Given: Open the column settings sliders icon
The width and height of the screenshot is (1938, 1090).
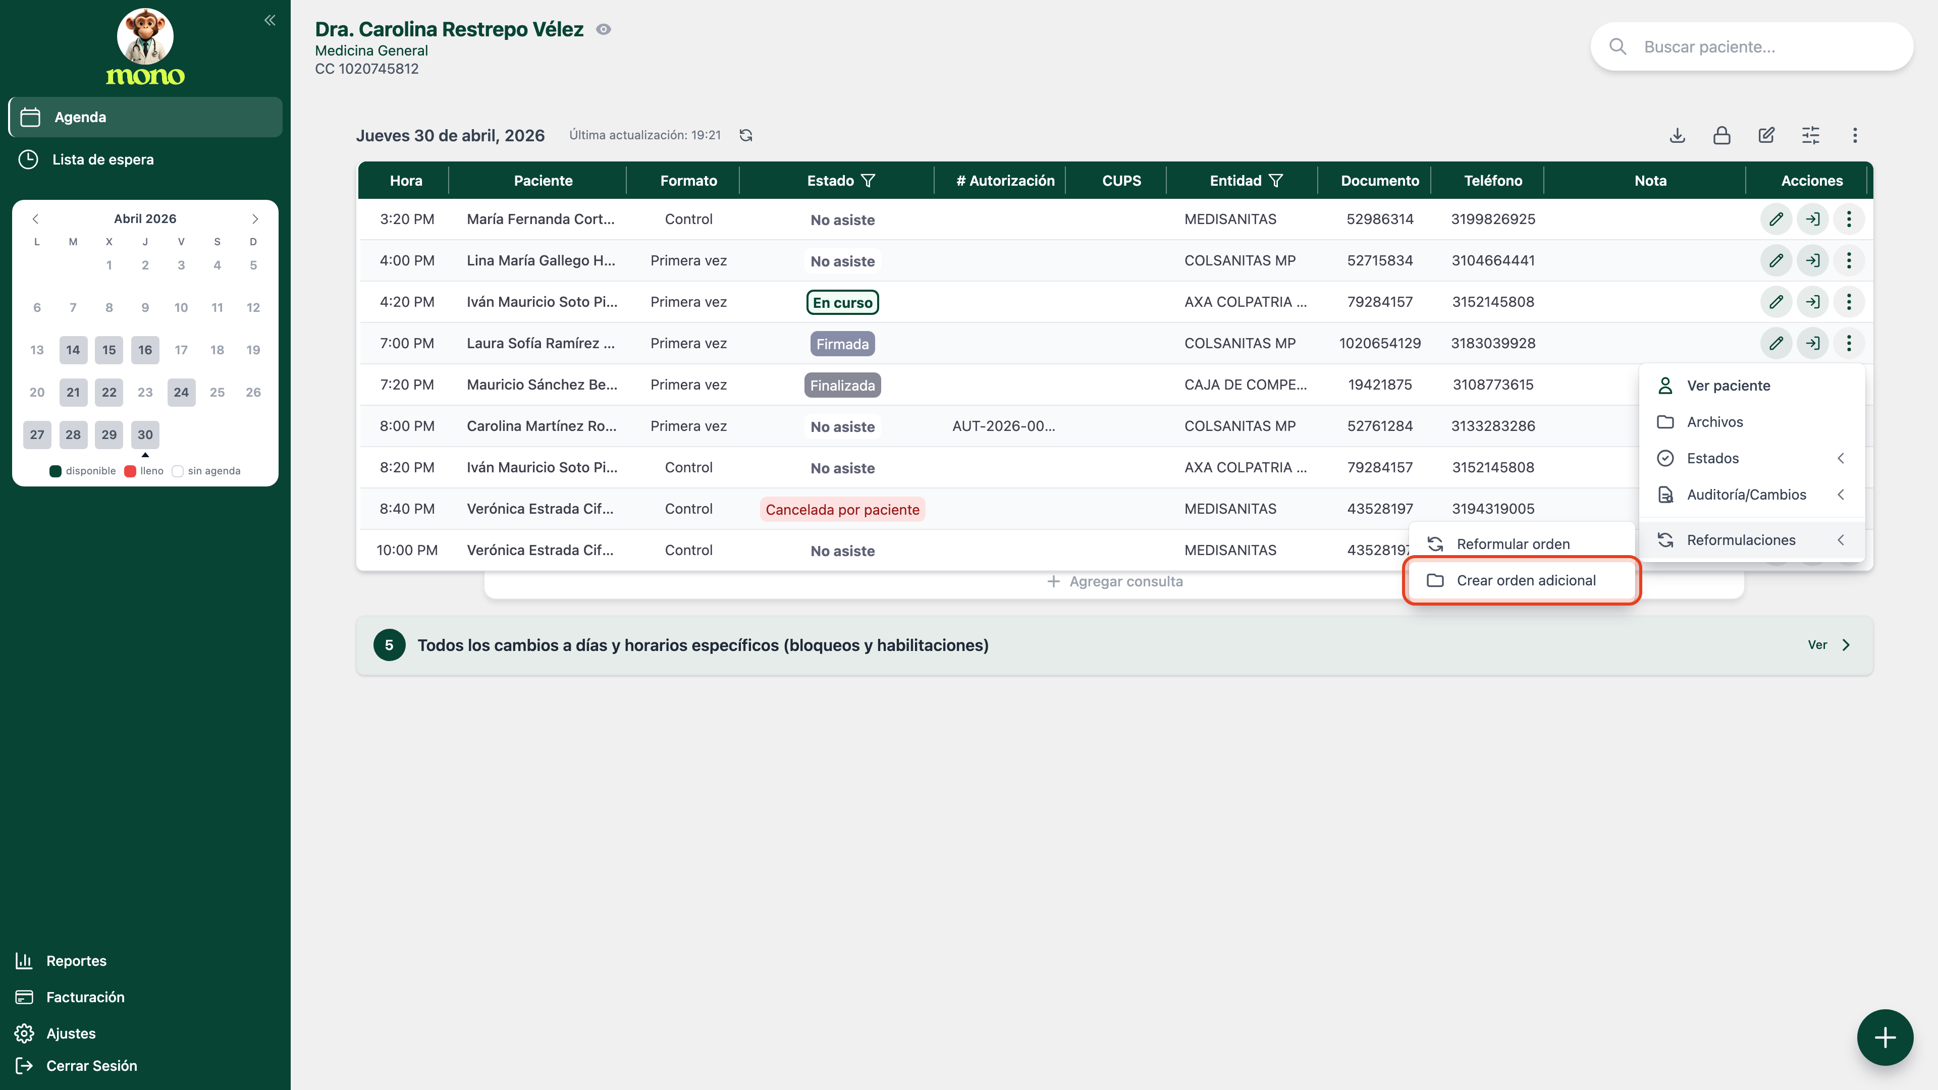Looking at the screenshot, I should (x=1811, y=135).
